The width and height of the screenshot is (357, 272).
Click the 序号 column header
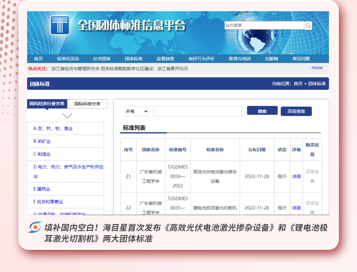coord(128,150)
